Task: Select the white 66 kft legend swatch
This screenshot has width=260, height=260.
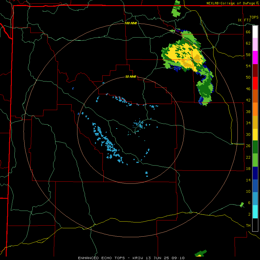Action: [255, 32]
